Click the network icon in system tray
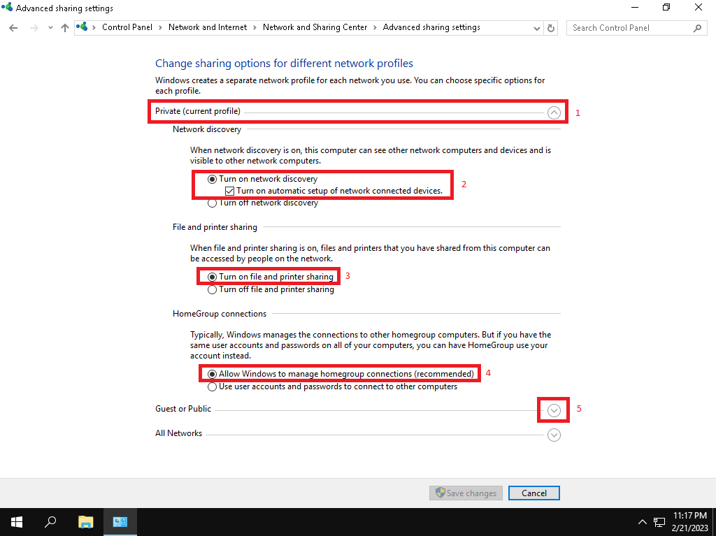This screenshot has height=536, width=716. click(659, 522)
